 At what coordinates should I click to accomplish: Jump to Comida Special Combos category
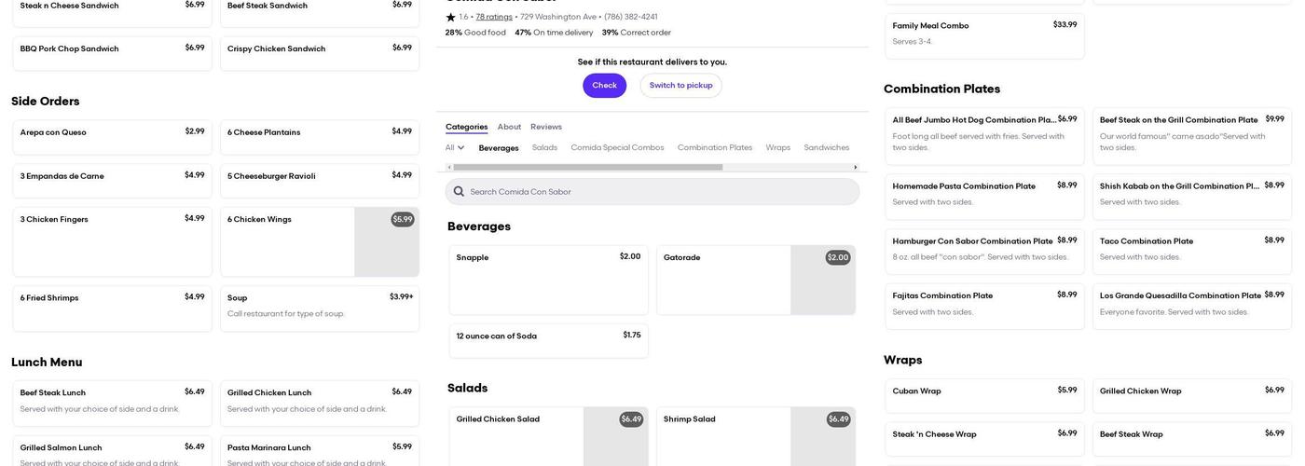617,148
